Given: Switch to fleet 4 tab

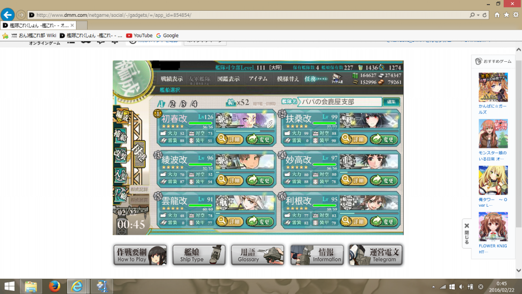Looking at the screenshot, I should 194,104.
